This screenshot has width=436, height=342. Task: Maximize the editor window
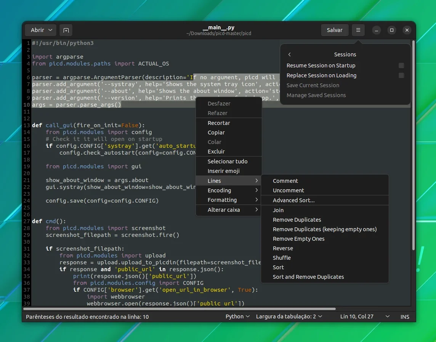tap(392, 30)
